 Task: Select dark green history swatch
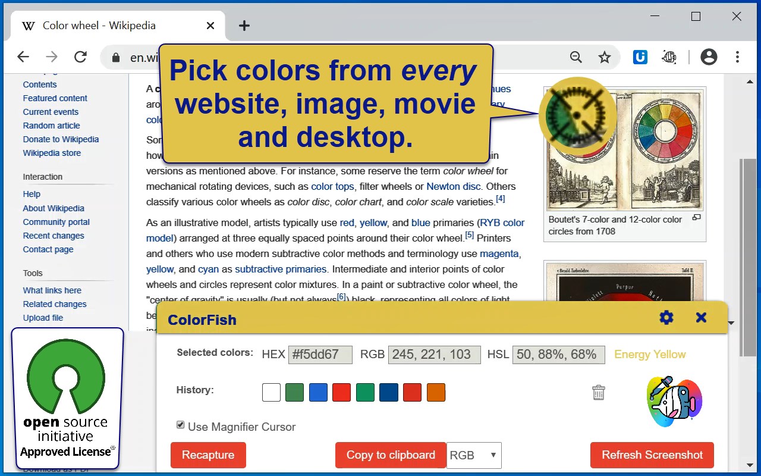coord(295,392)
